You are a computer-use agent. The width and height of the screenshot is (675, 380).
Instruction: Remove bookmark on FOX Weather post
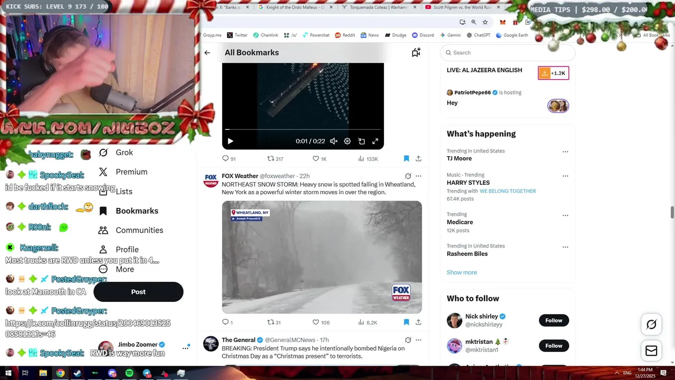[x=406, y=322]
